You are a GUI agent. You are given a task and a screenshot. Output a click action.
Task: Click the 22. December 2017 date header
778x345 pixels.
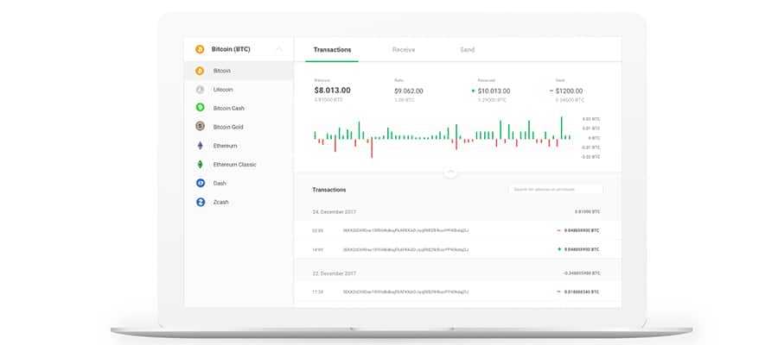(334, 273)
